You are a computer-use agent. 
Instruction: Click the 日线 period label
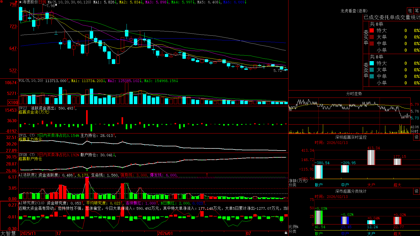click(x=42, y=2)
